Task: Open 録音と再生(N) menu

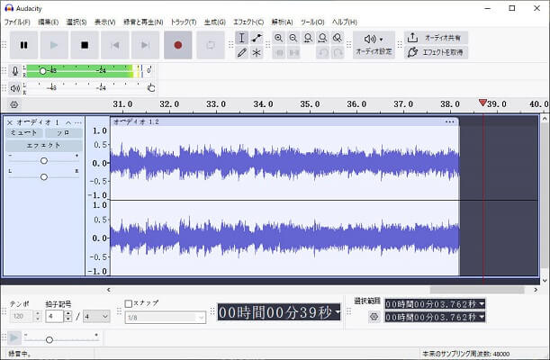Action: [143, 22]
